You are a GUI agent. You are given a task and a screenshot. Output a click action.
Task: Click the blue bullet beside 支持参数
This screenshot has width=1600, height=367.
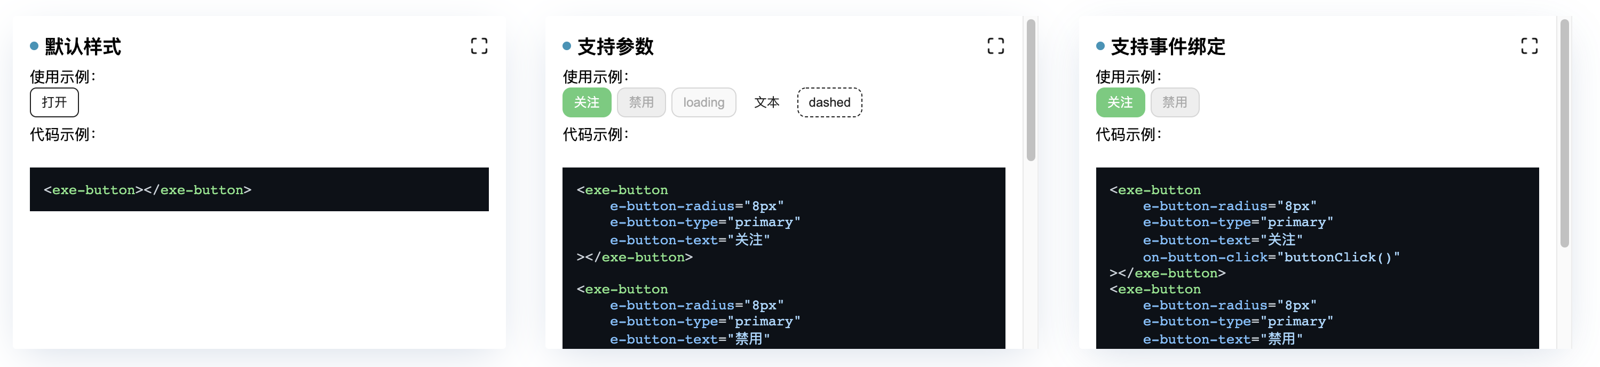(566, 46)
